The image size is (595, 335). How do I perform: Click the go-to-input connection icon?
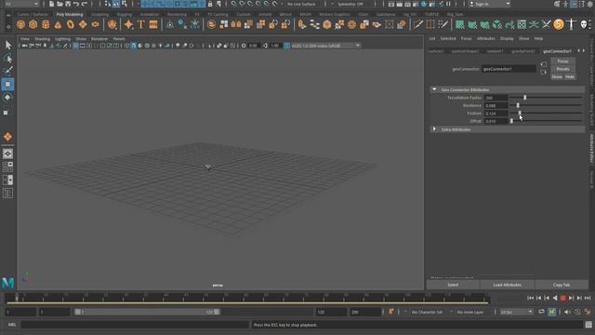click(543, 64)
